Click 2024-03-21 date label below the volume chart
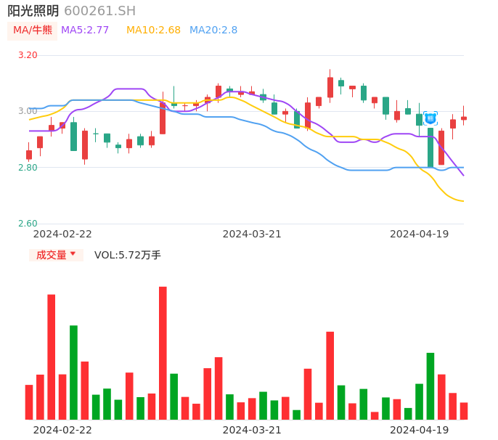 (252, 430)
